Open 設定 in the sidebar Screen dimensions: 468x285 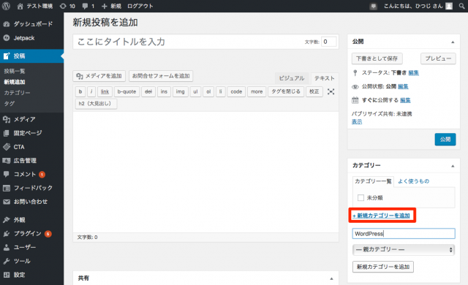(31, 275)
